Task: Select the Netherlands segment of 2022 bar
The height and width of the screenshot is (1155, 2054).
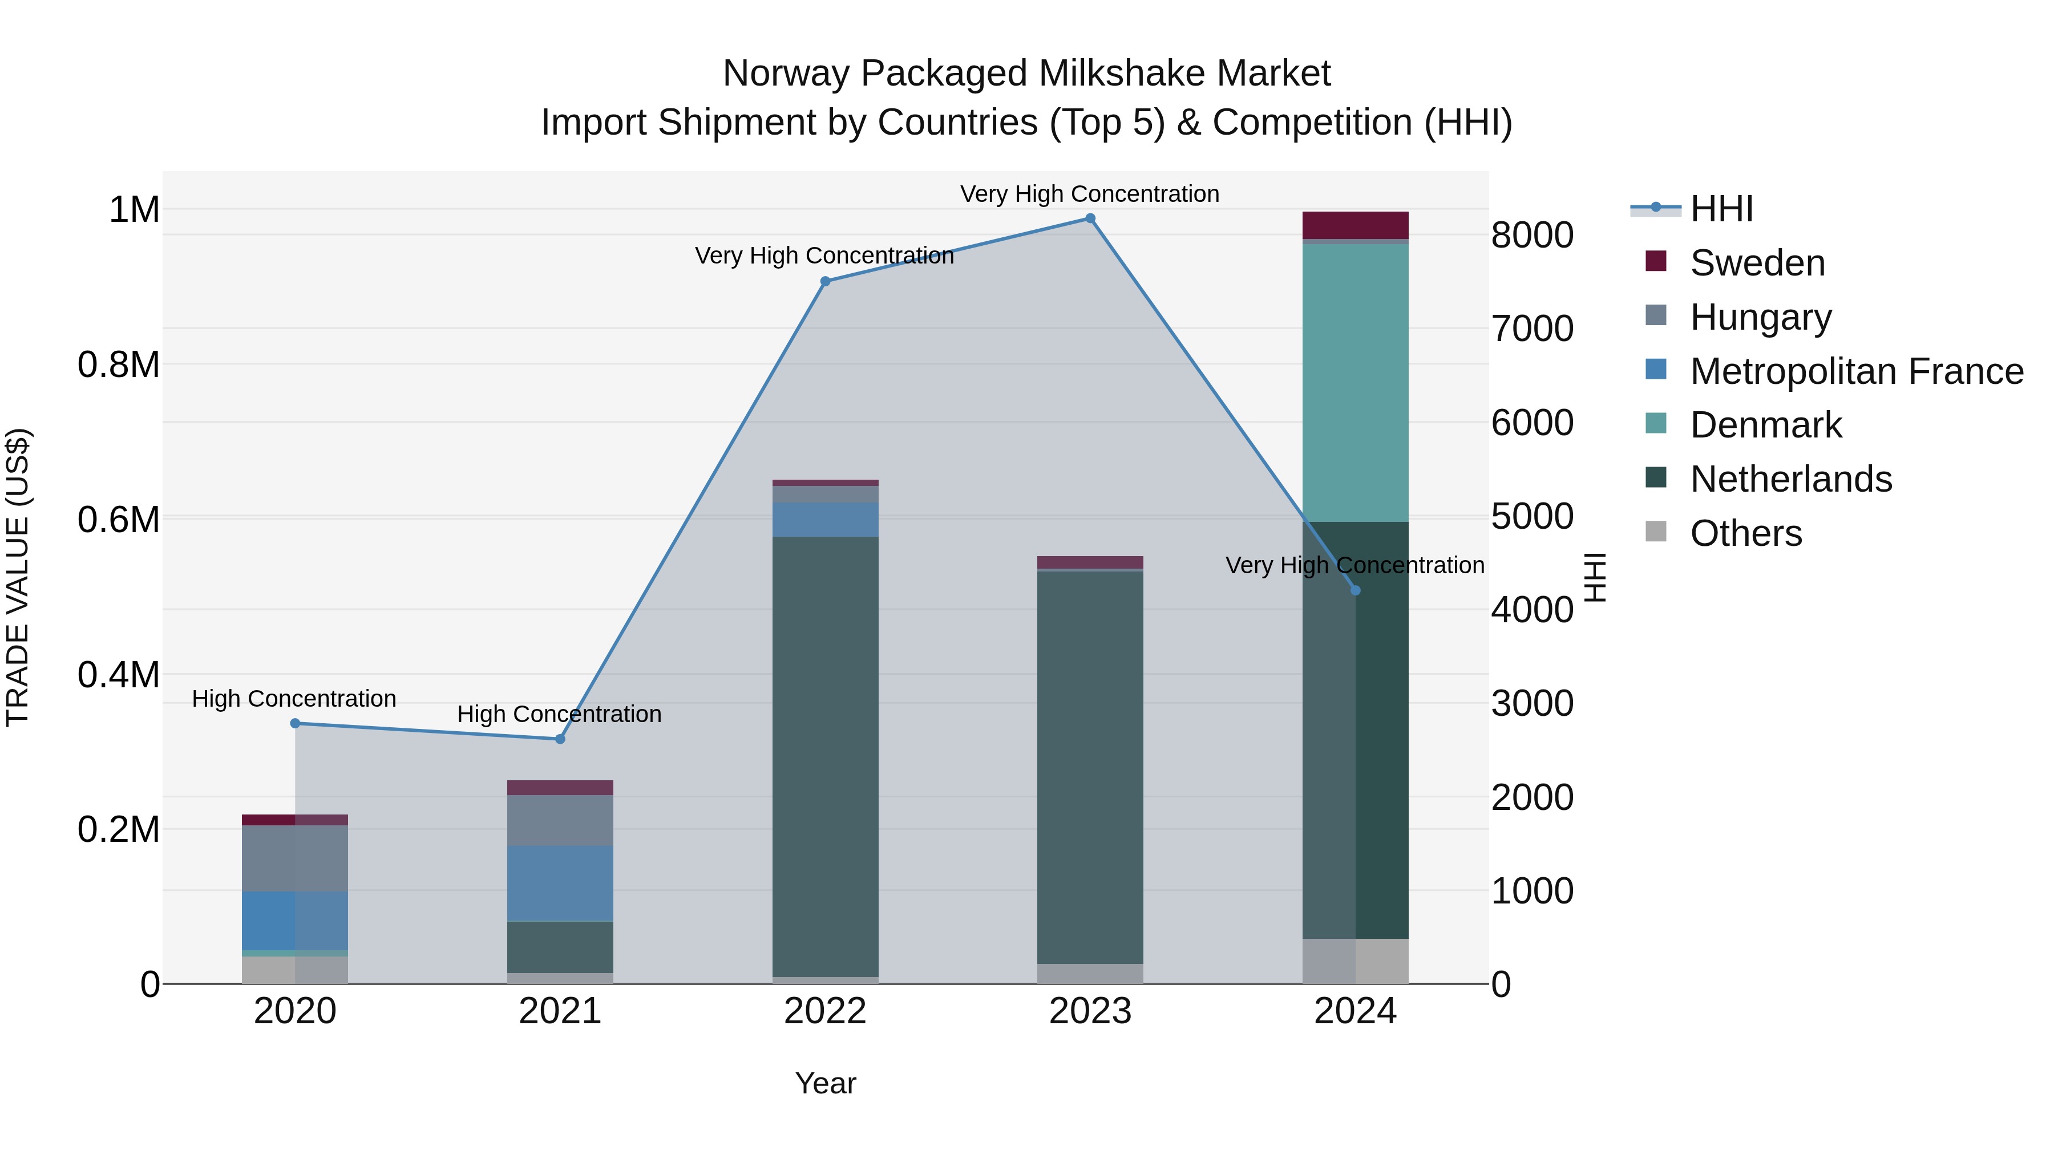Action: [x=825, y=756]
